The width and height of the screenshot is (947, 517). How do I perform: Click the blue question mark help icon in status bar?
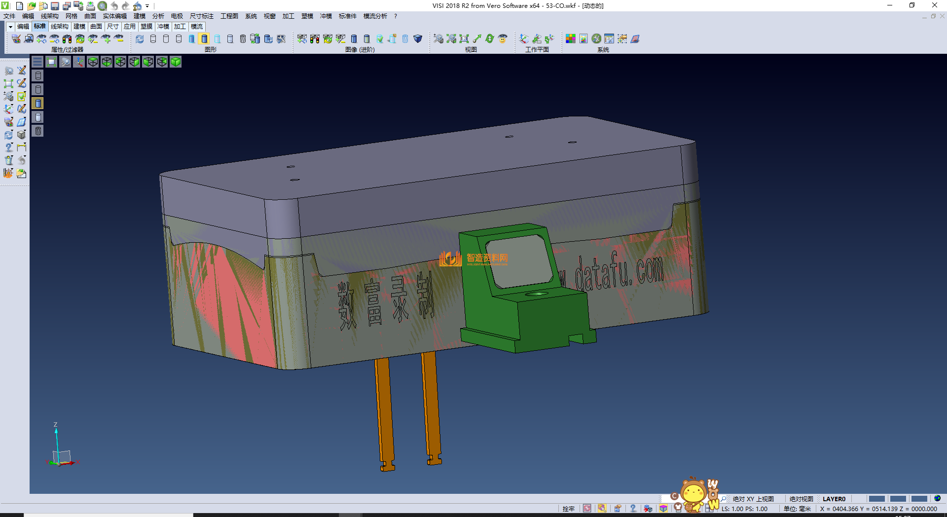pos(633,509)
